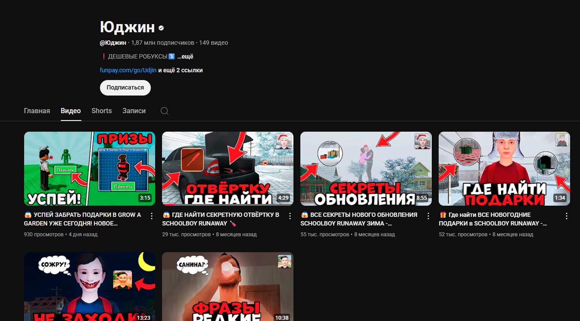
Task: Click the channel name heading Юджин
Action: 127,27
